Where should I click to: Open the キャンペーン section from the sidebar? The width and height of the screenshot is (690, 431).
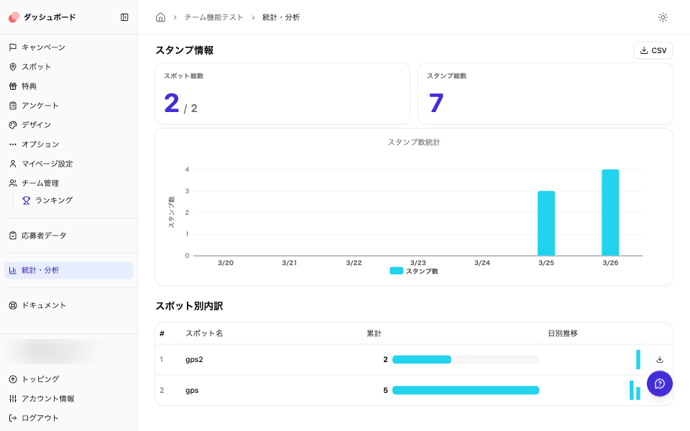point(43,46)
